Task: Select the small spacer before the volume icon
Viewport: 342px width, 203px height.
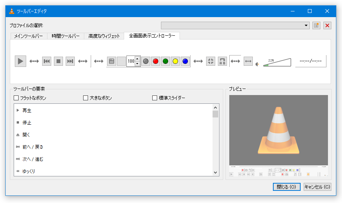Action: [x=248, y=61]
